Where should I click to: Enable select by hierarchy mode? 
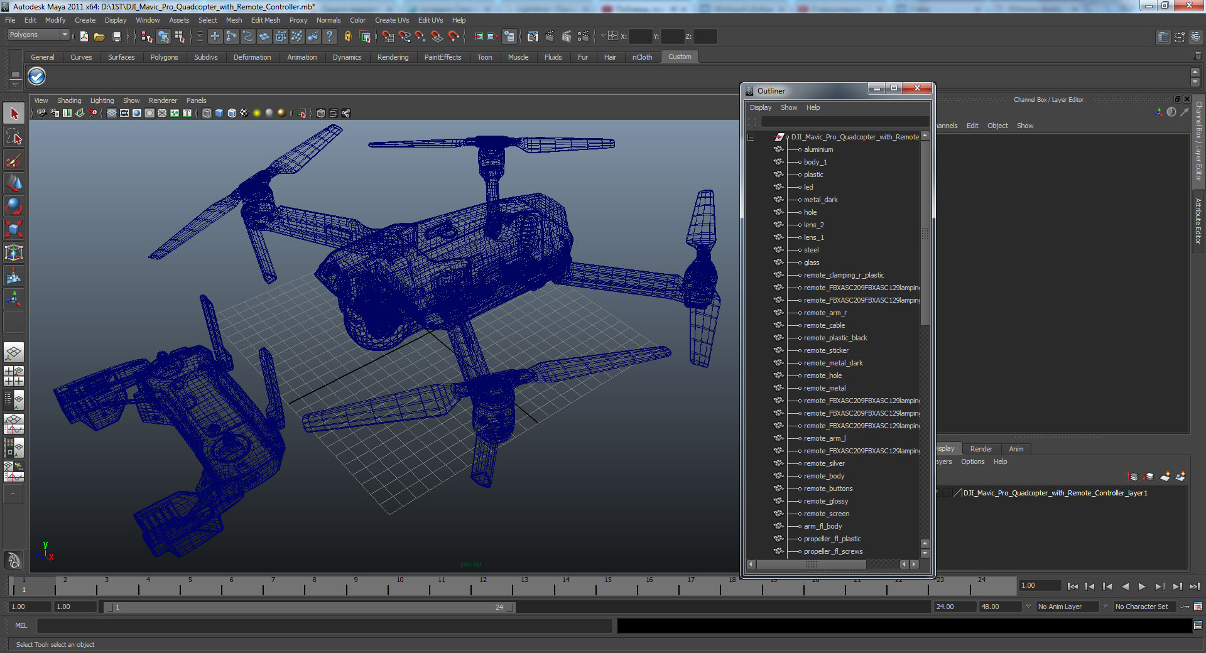click(147, 36)
